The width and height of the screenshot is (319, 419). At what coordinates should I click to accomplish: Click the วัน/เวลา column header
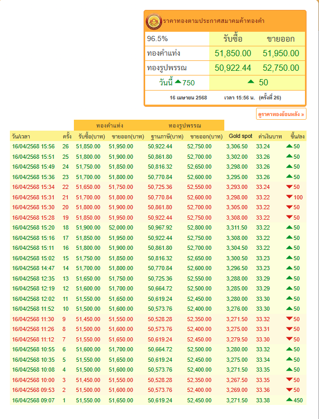(21, 136)
